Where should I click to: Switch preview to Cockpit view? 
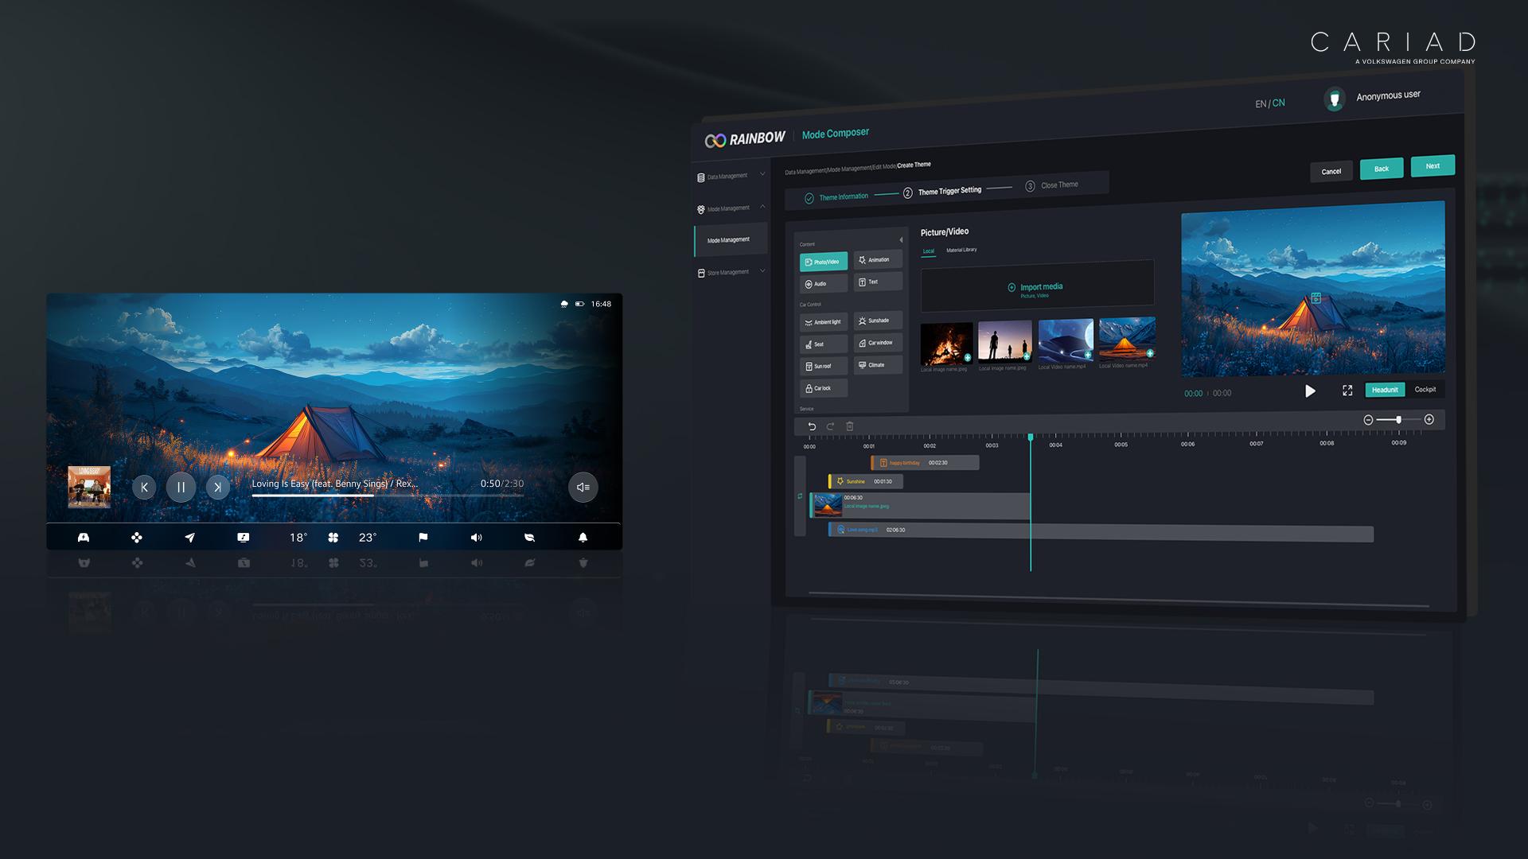click(1425, 389)
